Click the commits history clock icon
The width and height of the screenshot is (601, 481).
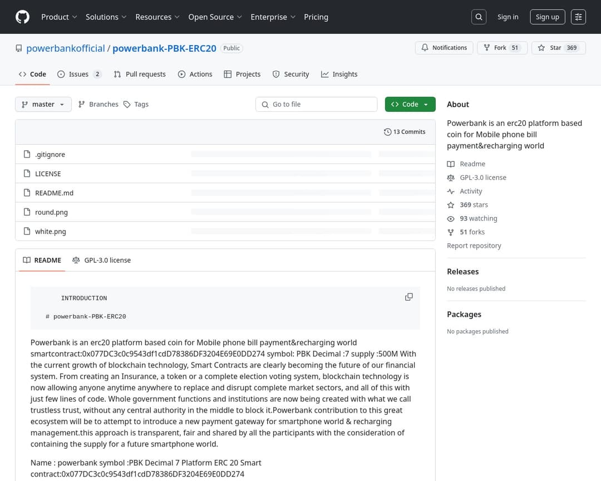click(x=387, y=132)
